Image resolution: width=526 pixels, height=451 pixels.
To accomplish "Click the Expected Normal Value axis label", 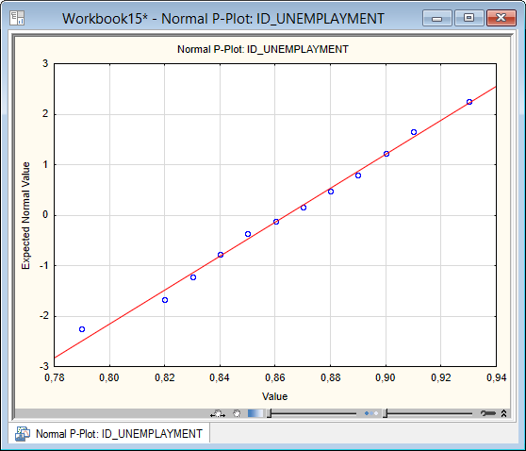I will coord(25,216).
